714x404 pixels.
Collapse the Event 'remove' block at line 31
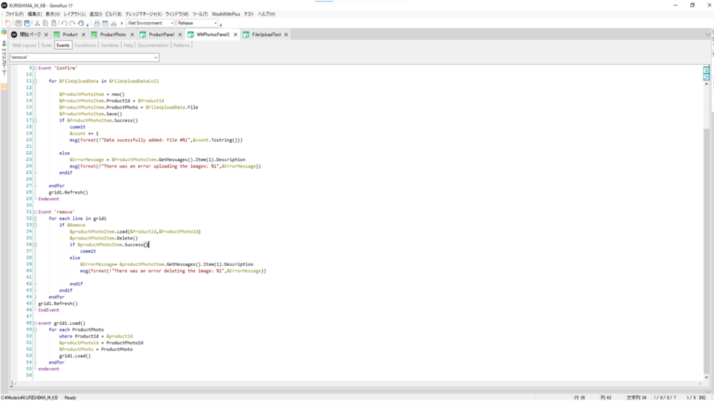35,212
